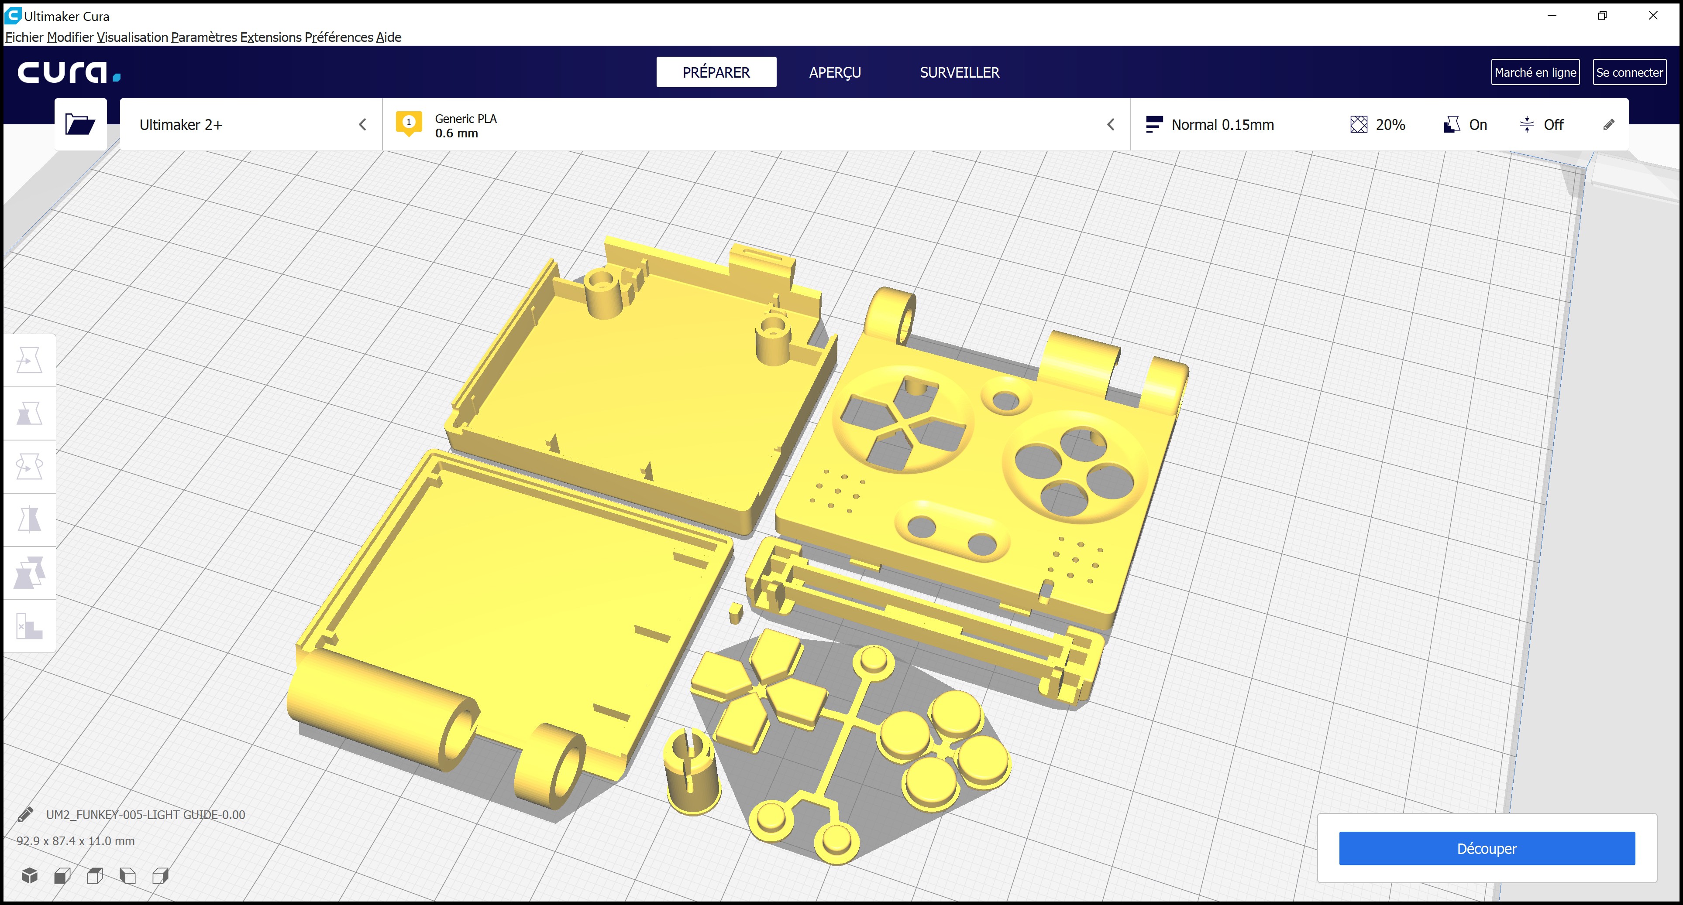
Task: Click the 92.9 x 87.4 x 11.0 mm dimensions
Action: [76, 840]
